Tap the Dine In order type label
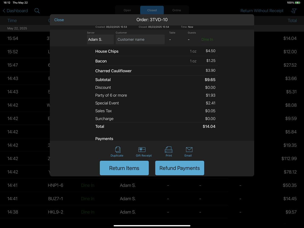 (x=207, y=40)
